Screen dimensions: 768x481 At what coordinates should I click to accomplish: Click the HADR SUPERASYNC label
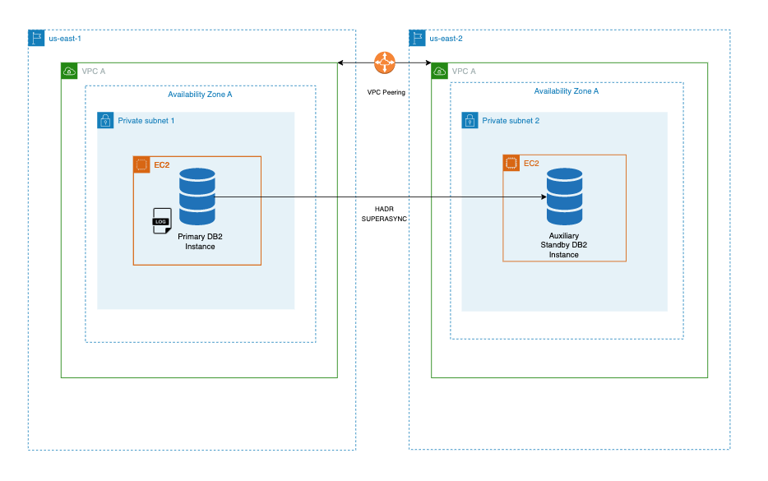tap(383, 214)
